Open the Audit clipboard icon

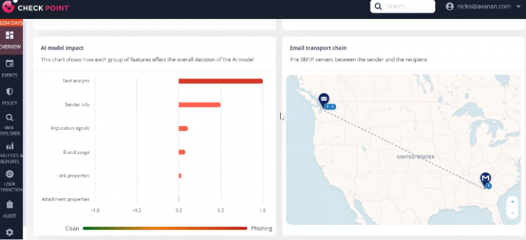[10, 205]
